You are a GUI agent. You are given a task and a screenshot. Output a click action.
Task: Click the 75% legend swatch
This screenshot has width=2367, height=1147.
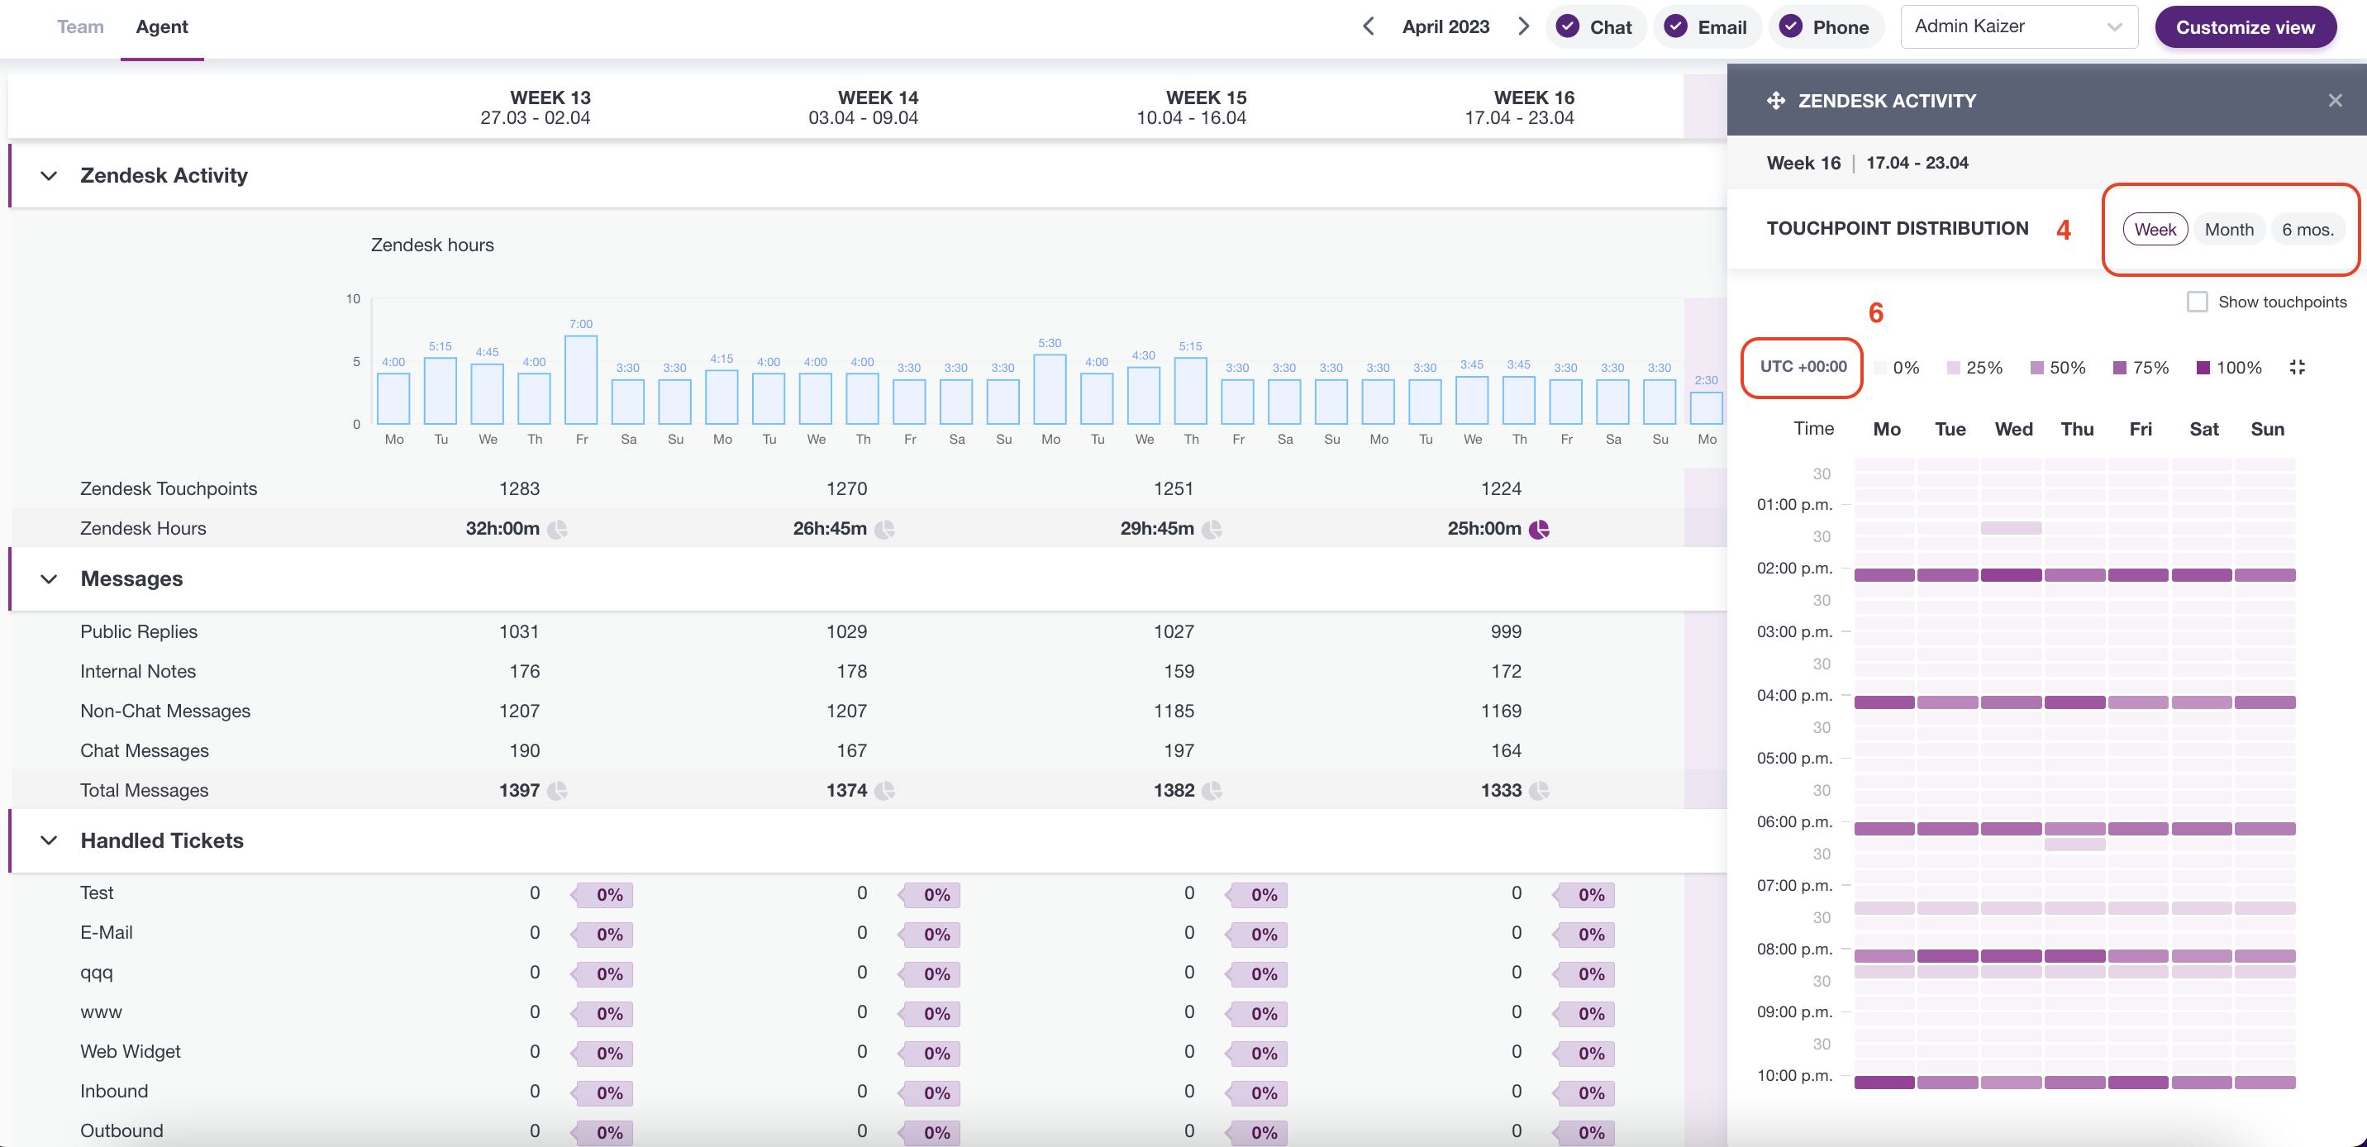click(x=2120, y=368)
